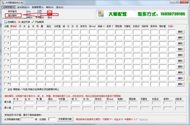Click the 煤名称 field in row 1
This screenshot has height=125, width=190.
(x=14, y=32)
